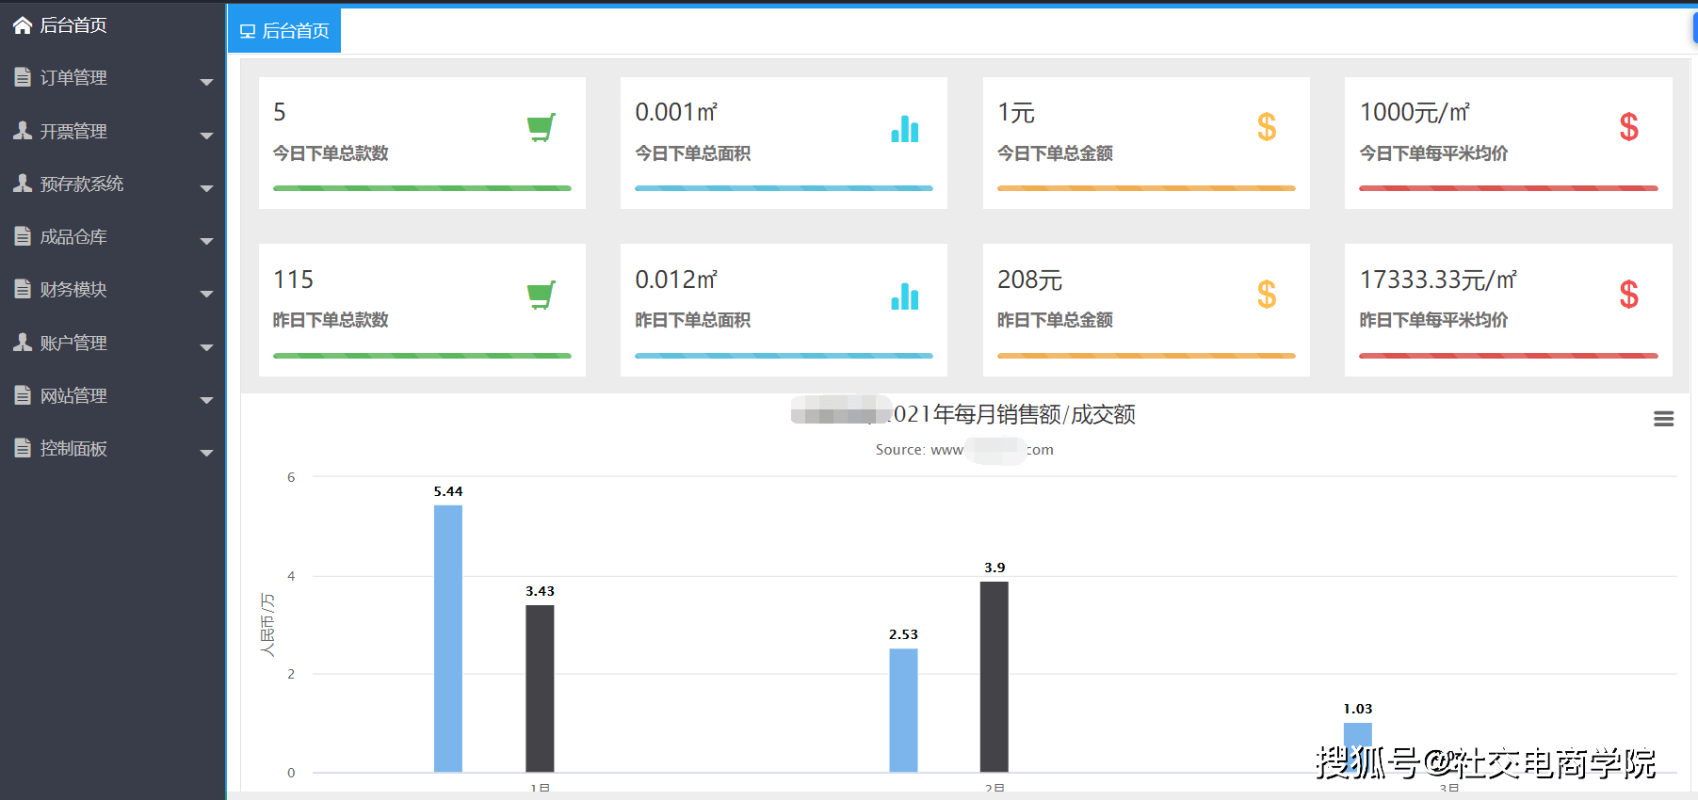Click the document icon next to 网站管理

23,395
